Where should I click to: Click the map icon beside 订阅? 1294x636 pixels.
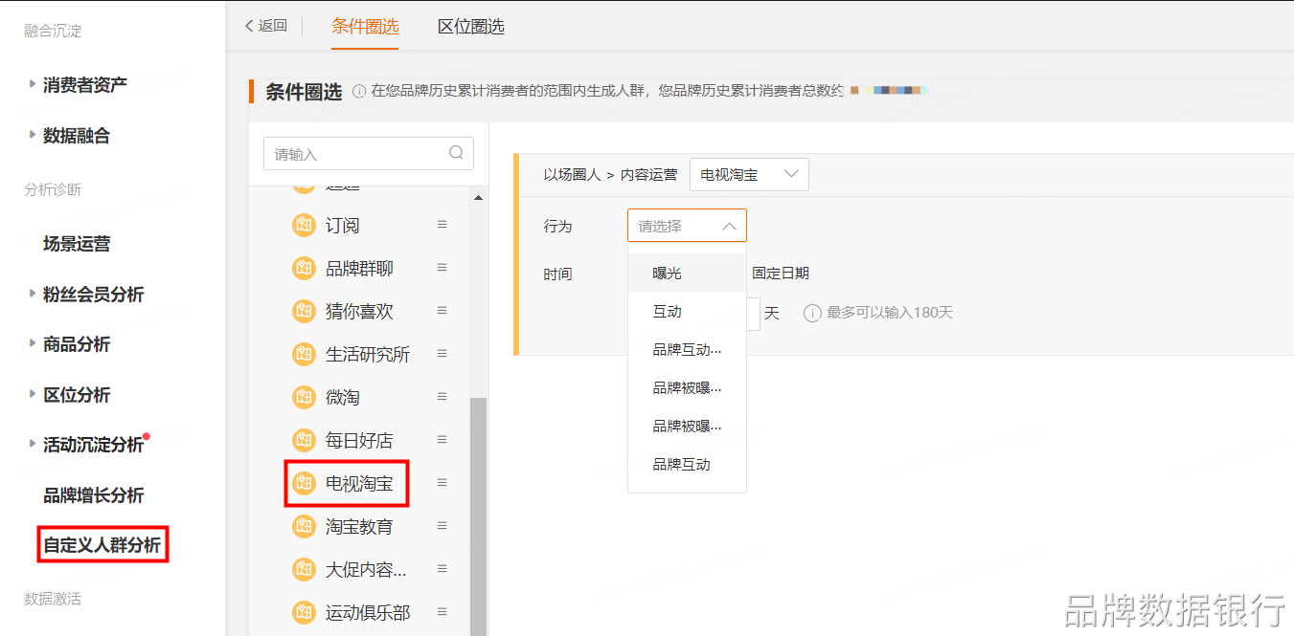(304, 226)
